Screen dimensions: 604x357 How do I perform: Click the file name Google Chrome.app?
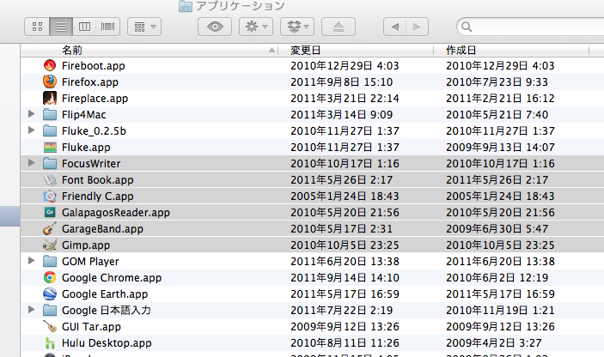pyautogui.click(x=112, y=278)
